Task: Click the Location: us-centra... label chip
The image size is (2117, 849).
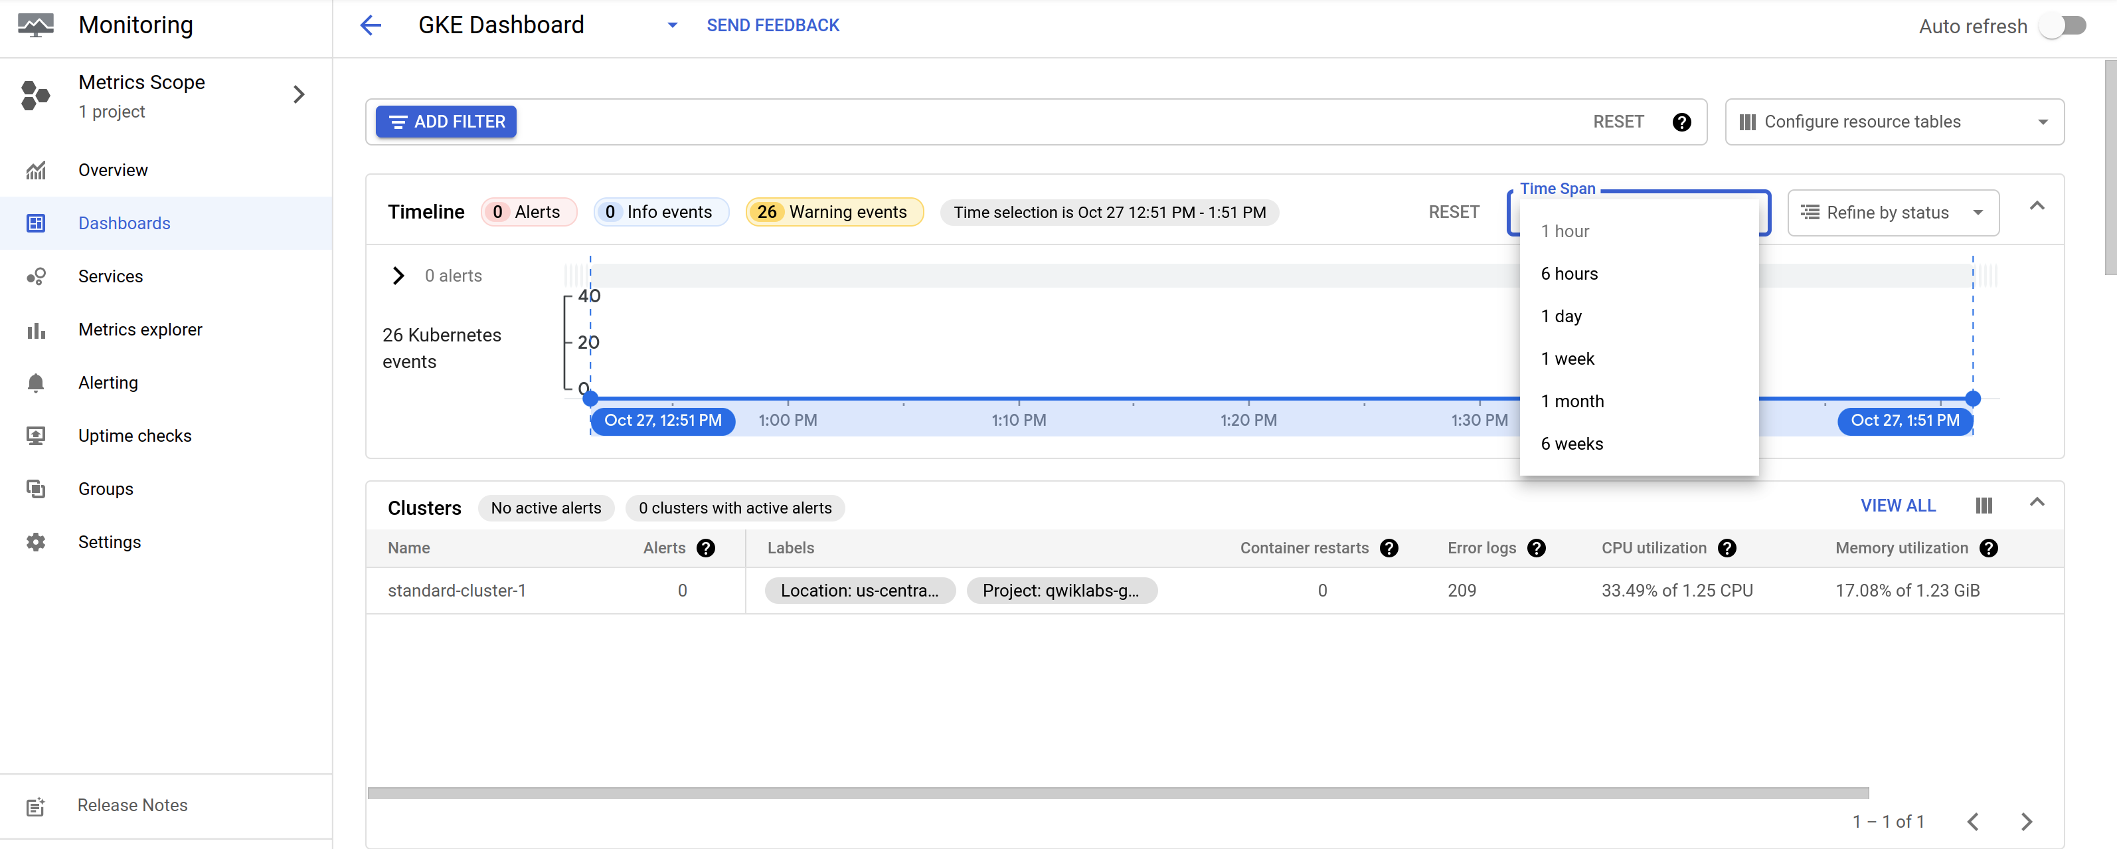Action: point(860,590)
